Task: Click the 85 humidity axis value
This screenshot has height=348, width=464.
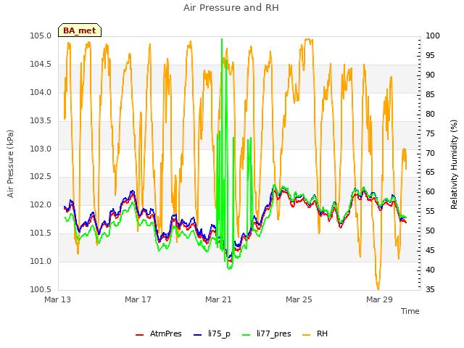Action: click(x=430, y=95)
